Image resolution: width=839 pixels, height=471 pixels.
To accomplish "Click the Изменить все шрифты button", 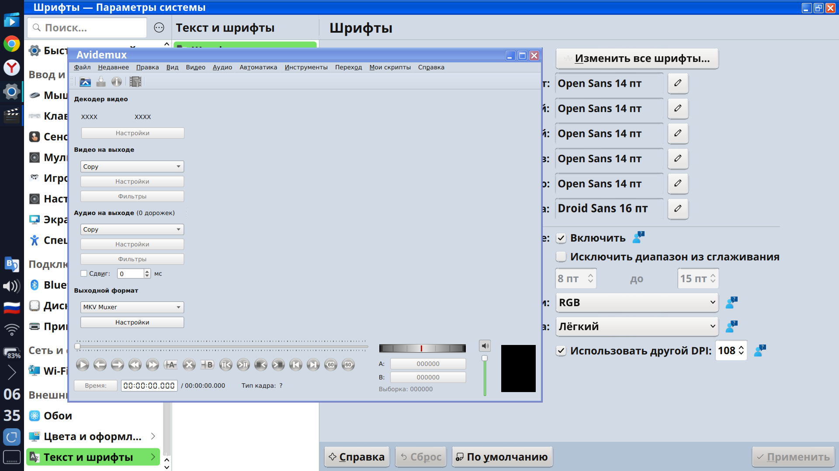I will point(637,58).
